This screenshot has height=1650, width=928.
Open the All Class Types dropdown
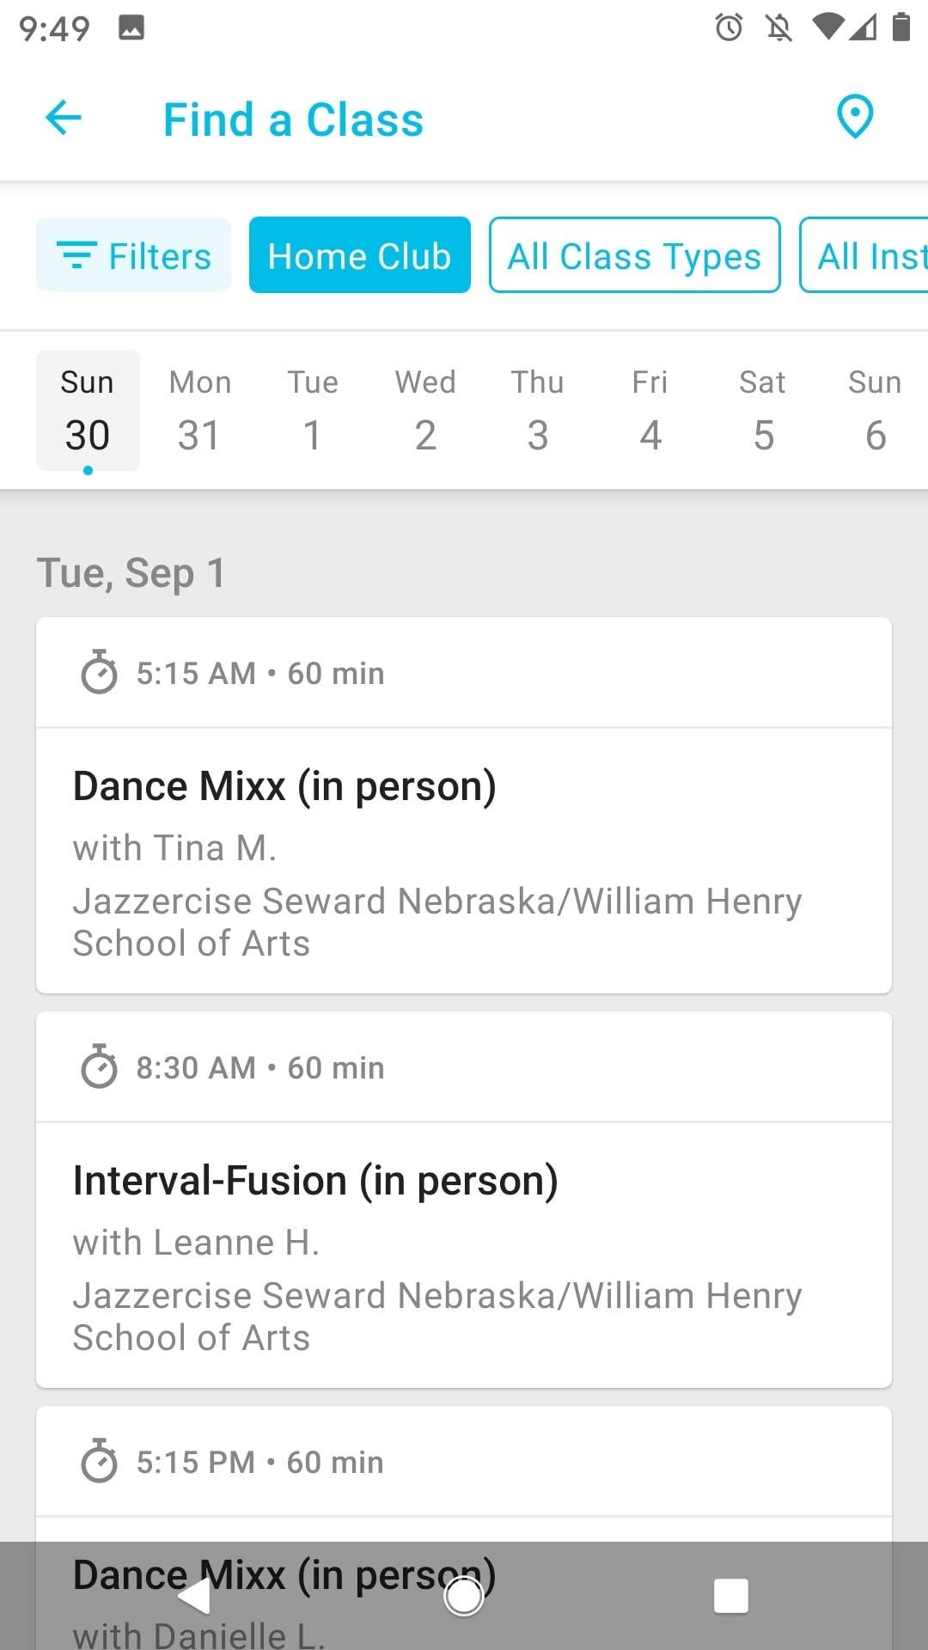(x=634, y=255)
